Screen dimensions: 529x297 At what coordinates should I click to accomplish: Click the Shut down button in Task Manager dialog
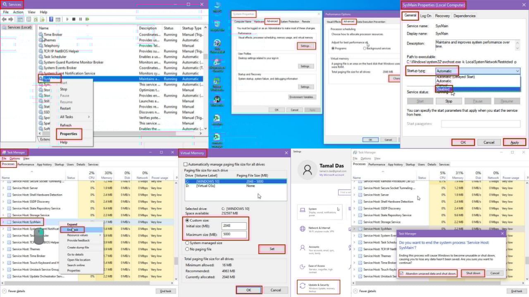pos(473,273)
